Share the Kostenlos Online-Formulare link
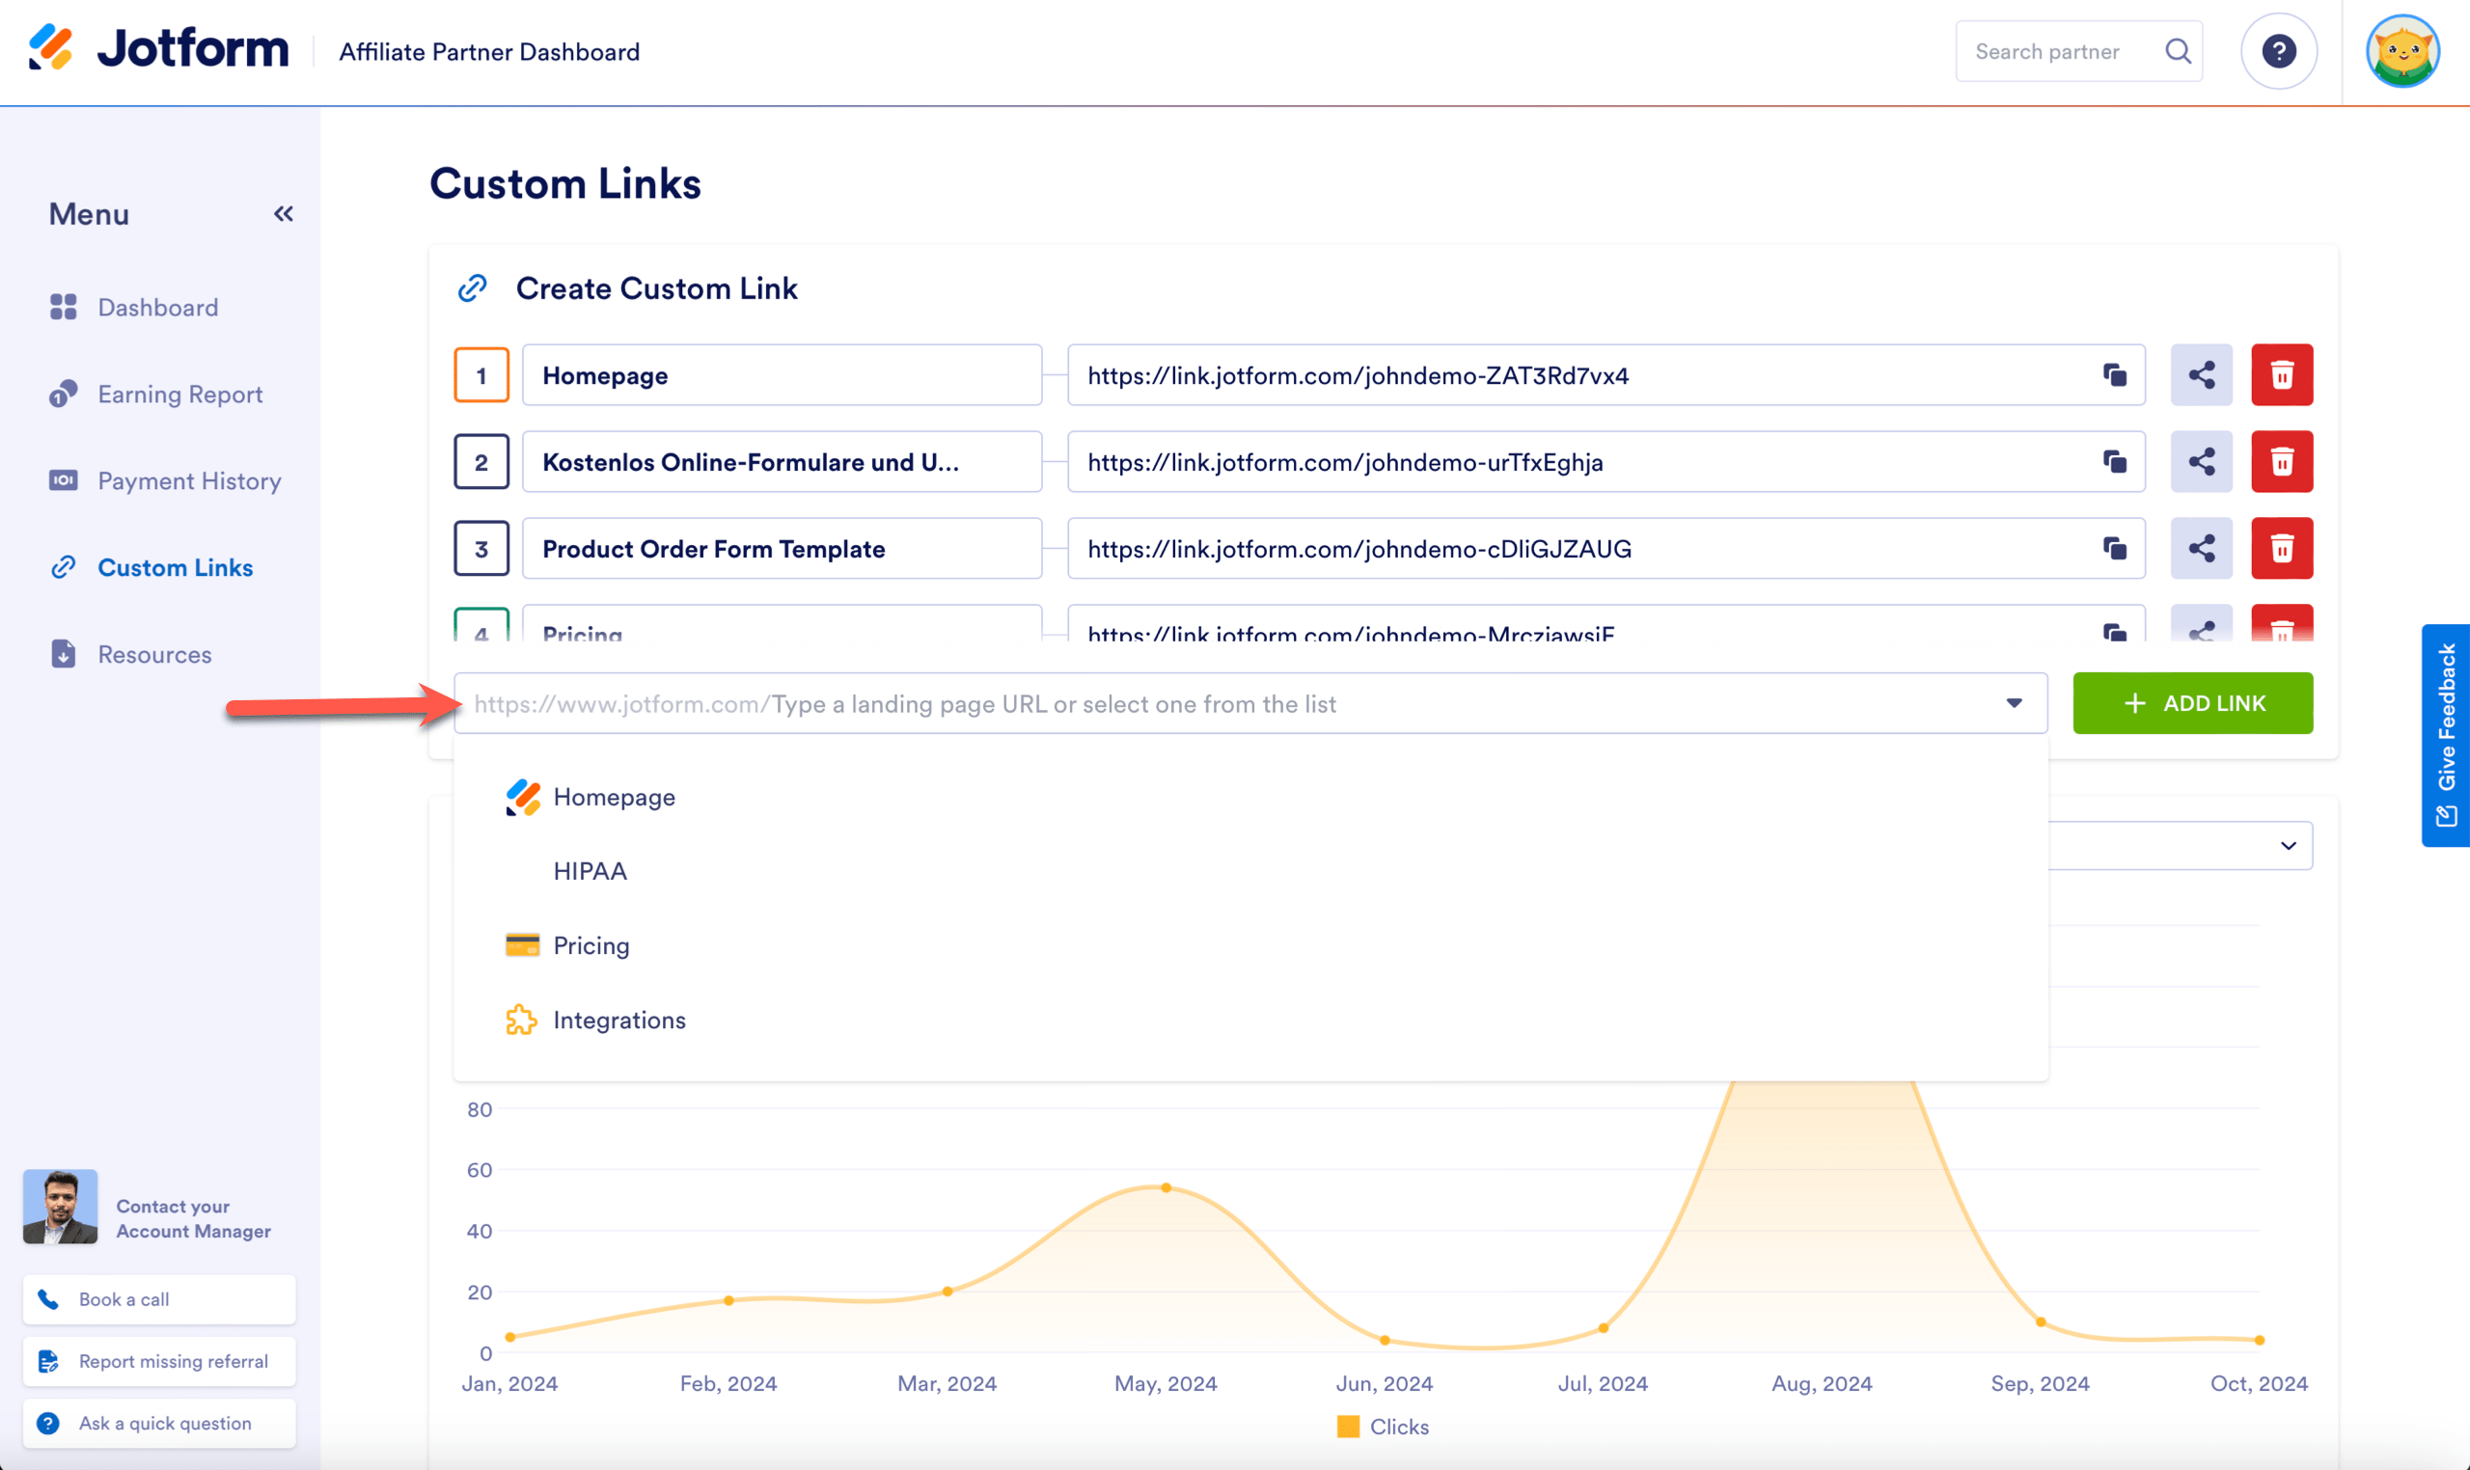This screenshot has height=1470, width=2470. [x=2201, y=462]
